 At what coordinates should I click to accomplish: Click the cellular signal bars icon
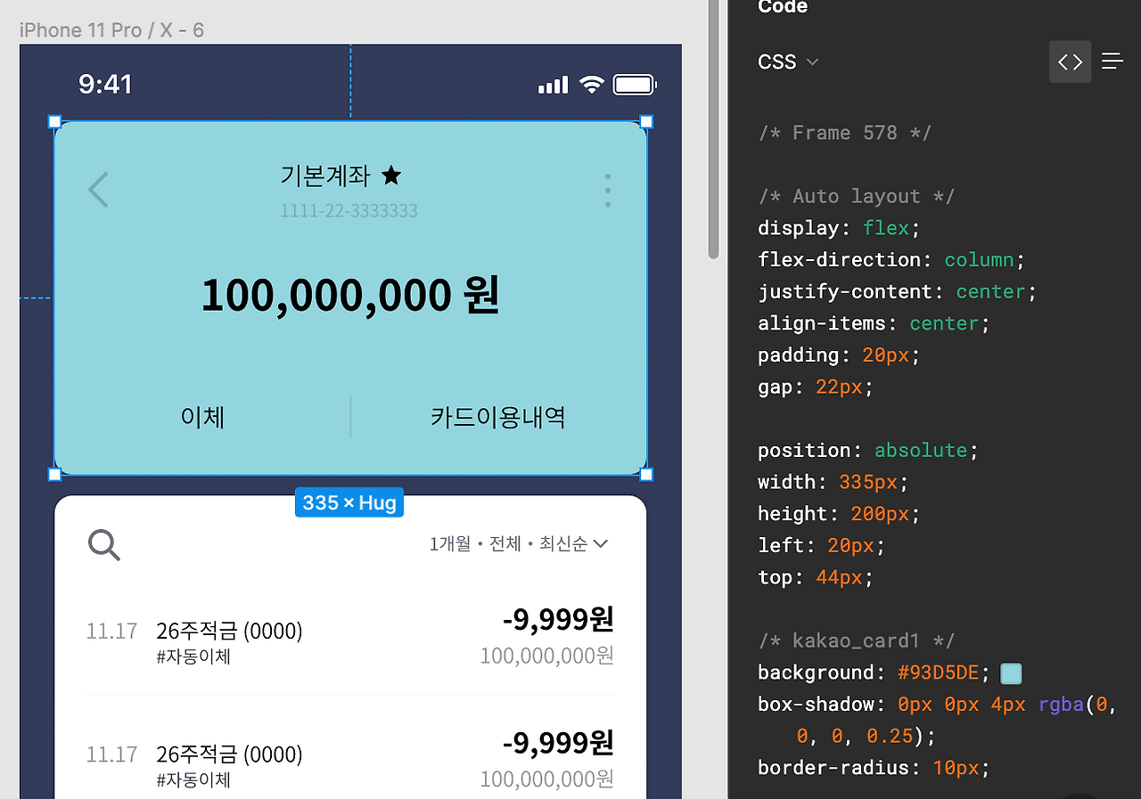coord(552,85)
